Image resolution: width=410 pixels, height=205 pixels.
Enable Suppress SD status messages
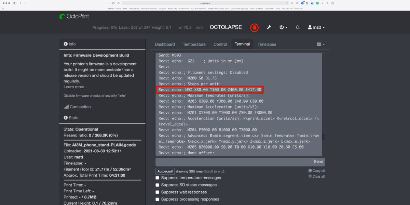pyautogui.click(x=158, y=185)
